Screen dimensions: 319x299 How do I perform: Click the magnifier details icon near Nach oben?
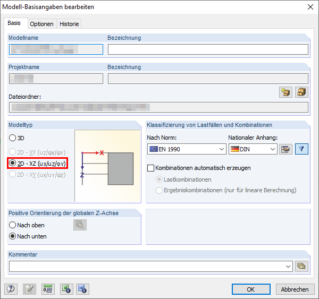click(x=80, y=225)
